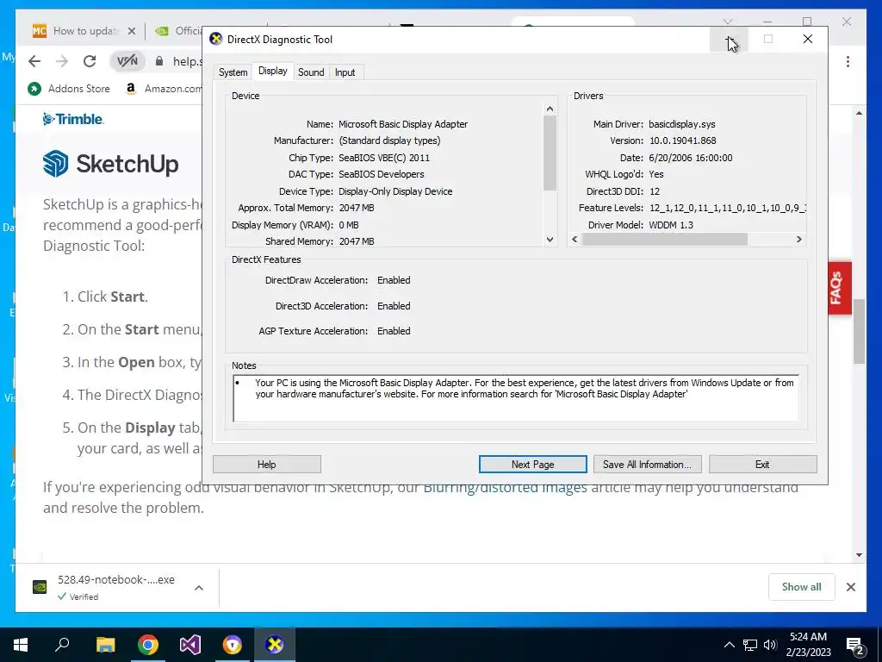Click Drivers list scroll right arrow

coord(798,240)
